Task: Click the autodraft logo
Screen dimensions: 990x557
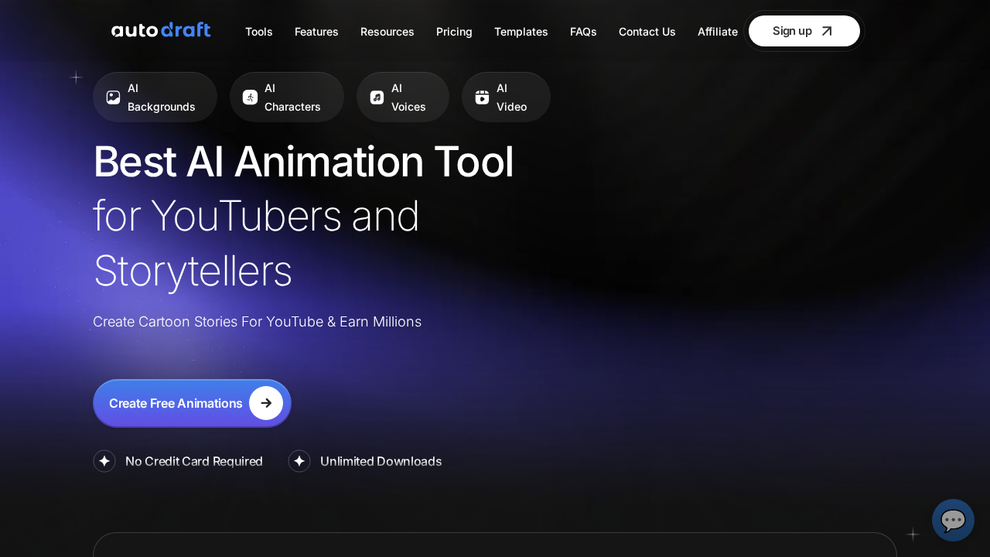Action: [x=161, y=31]
